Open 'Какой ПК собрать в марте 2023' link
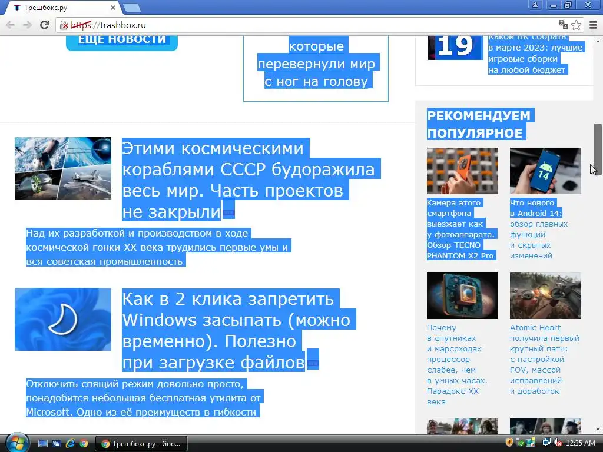 (535, 54)
